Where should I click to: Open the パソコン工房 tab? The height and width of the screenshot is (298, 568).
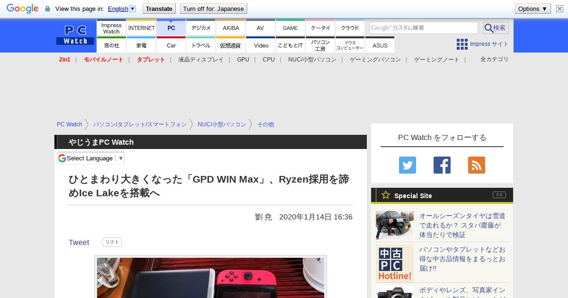(x=320, y=45)
